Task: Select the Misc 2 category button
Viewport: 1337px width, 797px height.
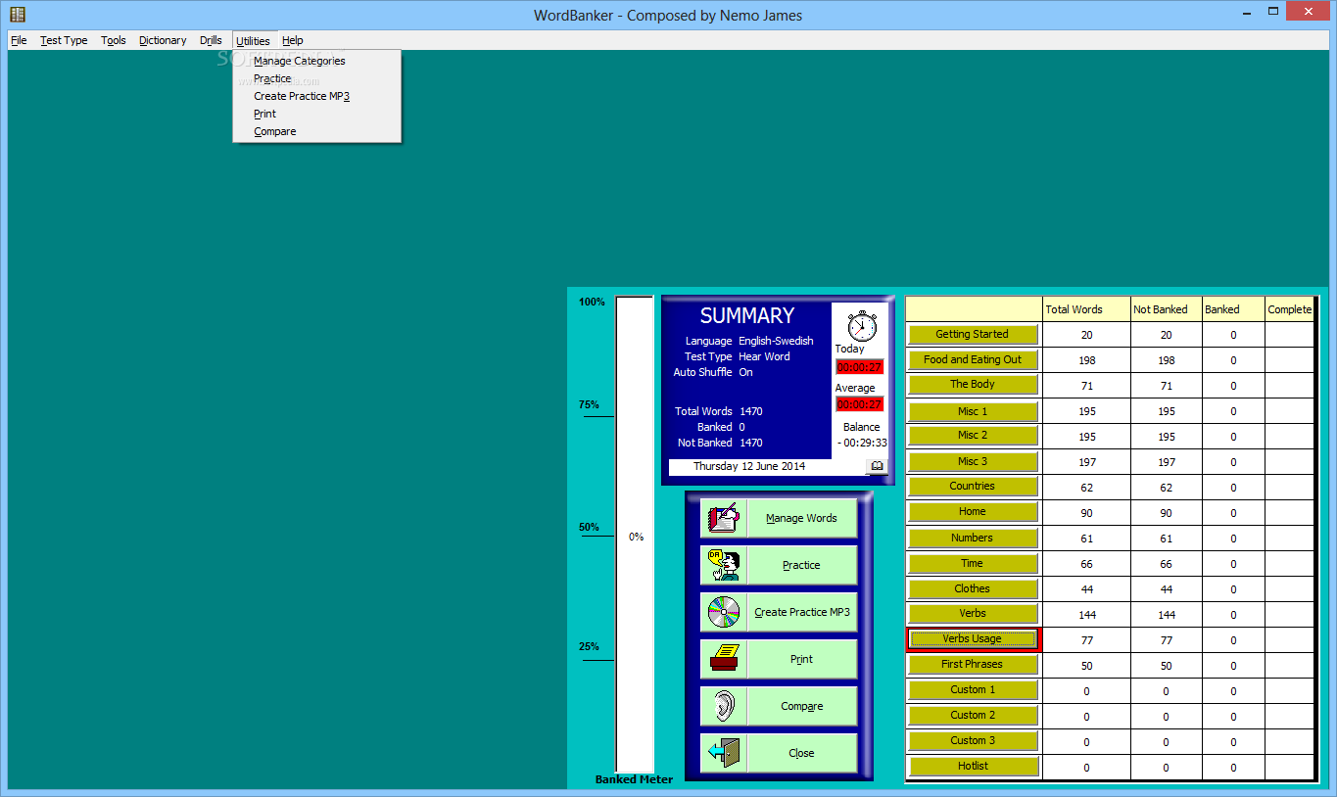Action: tap(973, 435)
